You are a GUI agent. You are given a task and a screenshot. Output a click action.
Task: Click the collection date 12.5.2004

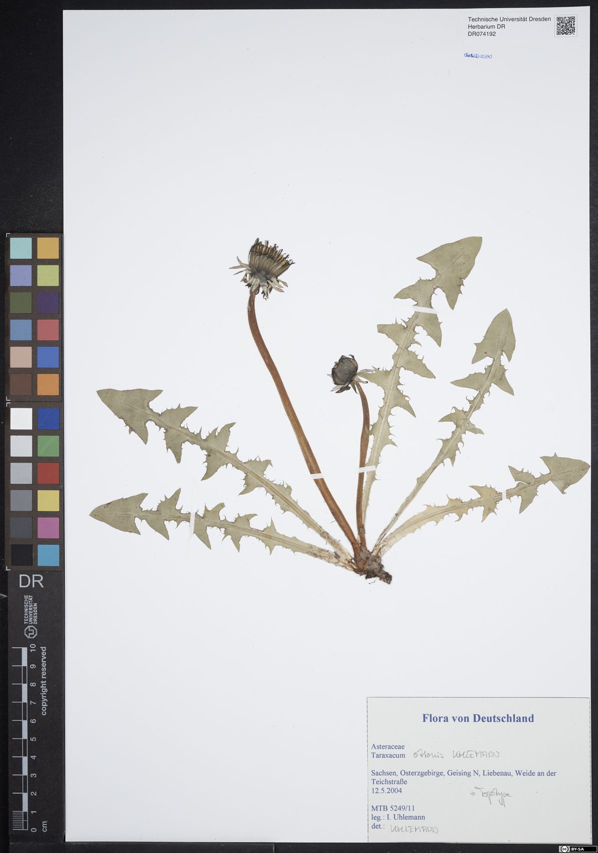pyautogui.click(x=386, y=790)
